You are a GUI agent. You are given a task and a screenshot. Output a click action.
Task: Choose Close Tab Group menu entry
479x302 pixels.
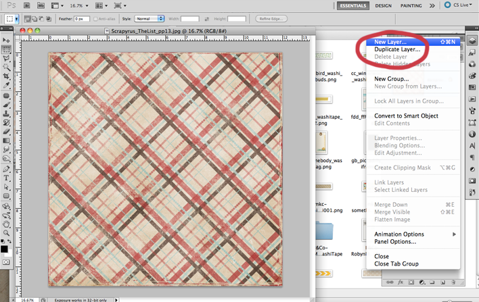(413, 263)
